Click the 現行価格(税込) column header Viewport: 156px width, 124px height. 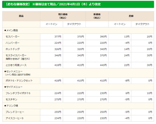coord(63,16)
